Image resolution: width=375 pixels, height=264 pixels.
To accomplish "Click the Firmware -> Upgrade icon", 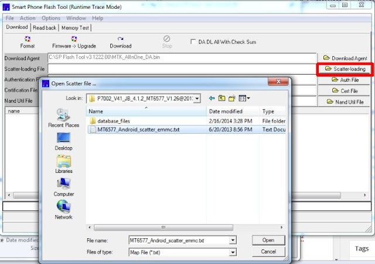I will click(74, 39).
